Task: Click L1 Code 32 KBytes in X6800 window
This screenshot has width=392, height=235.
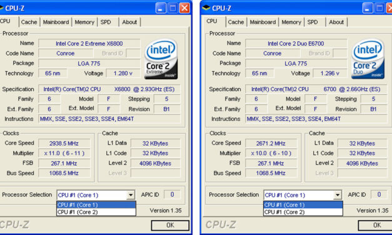Action: (x=155, y=153)
